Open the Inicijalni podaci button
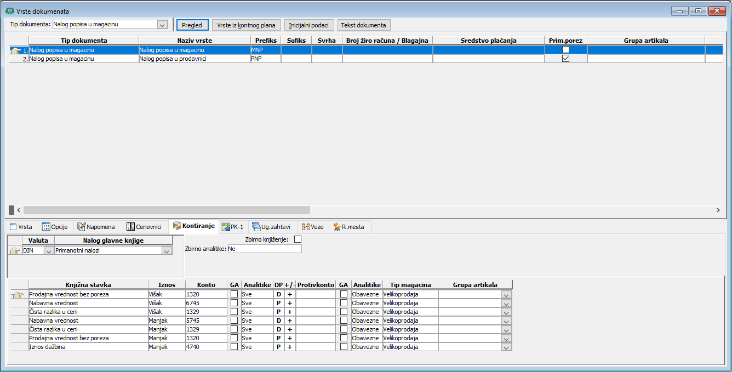This screenshot has width=732, height=372. coord(309,25)
